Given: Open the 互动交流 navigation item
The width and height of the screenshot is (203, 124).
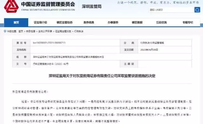Looking at the screenshot, I should [161, 23].
